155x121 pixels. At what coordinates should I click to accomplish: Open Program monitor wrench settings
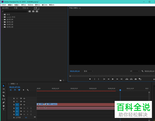pos(142,71)
